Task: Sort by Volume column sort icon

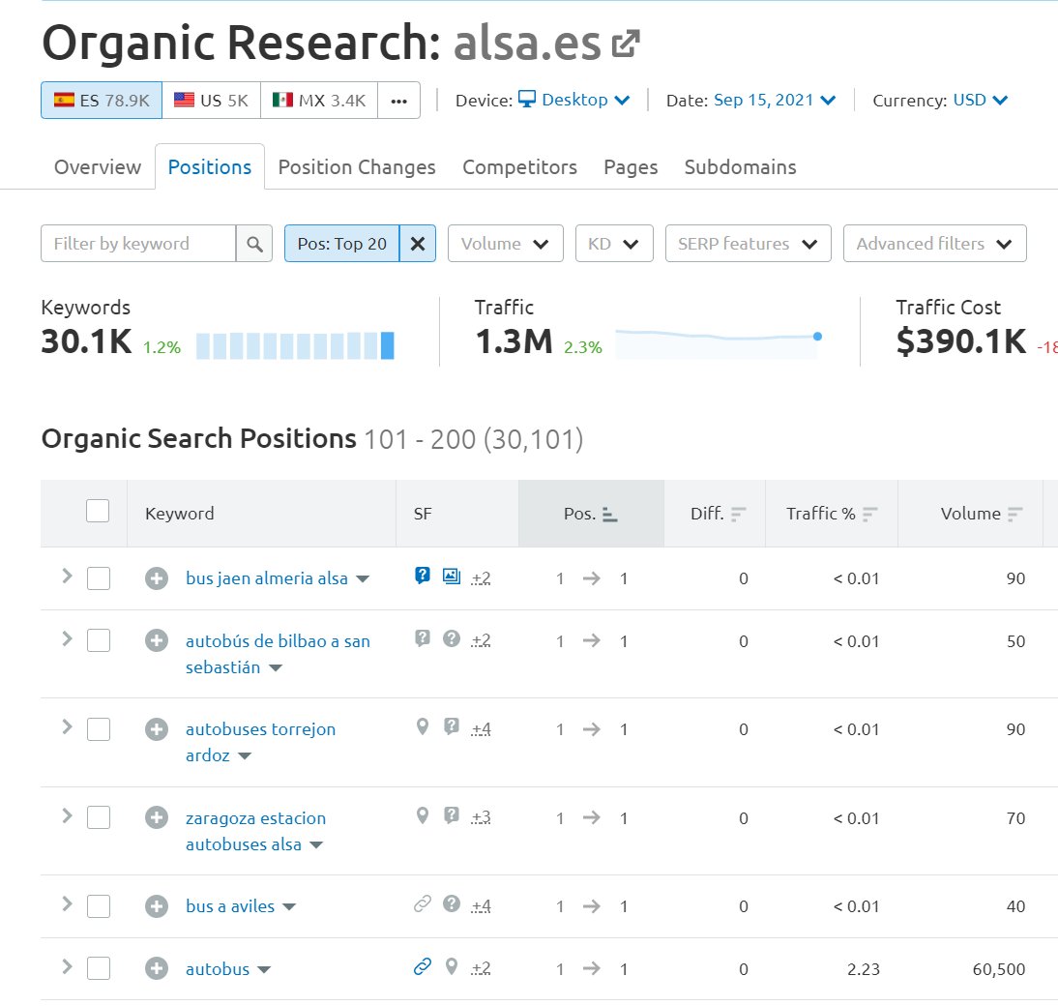Action: pos(1014,515)
